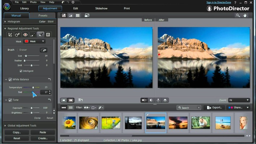Screen dimensions: 256x144
Task: Switch histogram to B&W mode
Action: [51, 22]
